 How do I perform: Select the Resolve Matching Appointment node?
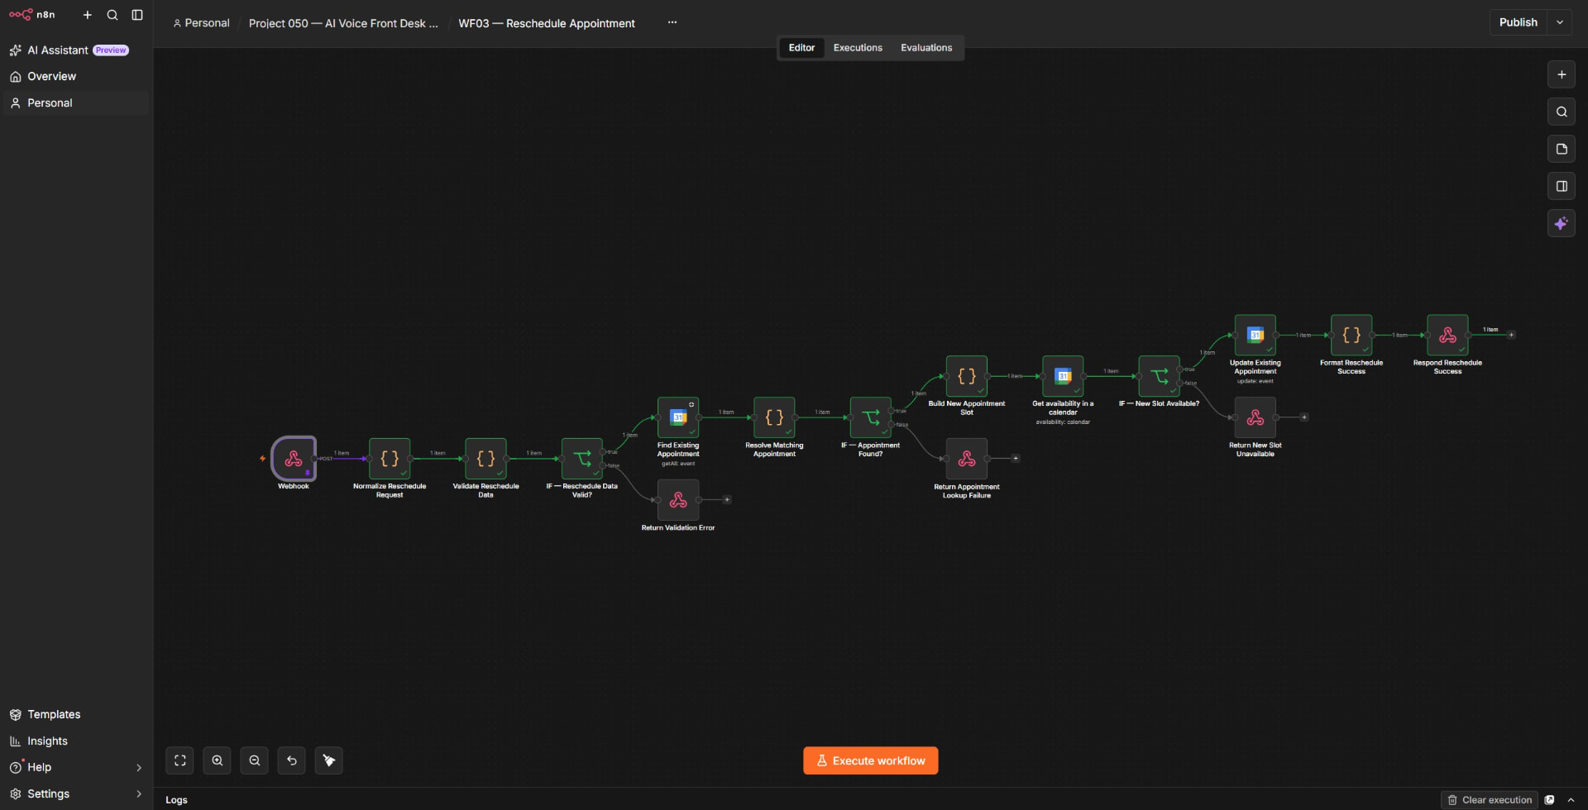774,417
